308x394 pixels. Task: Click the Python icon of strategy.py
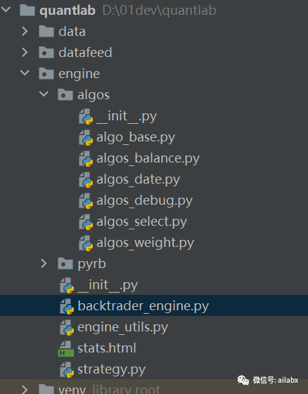(x=67, y=369)
